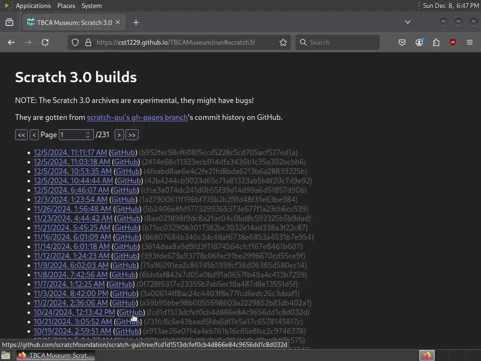Open build 11/7/2024, 1:12:25 AM
The width and height of the screenshot is (481, 361).
(70, 284)
